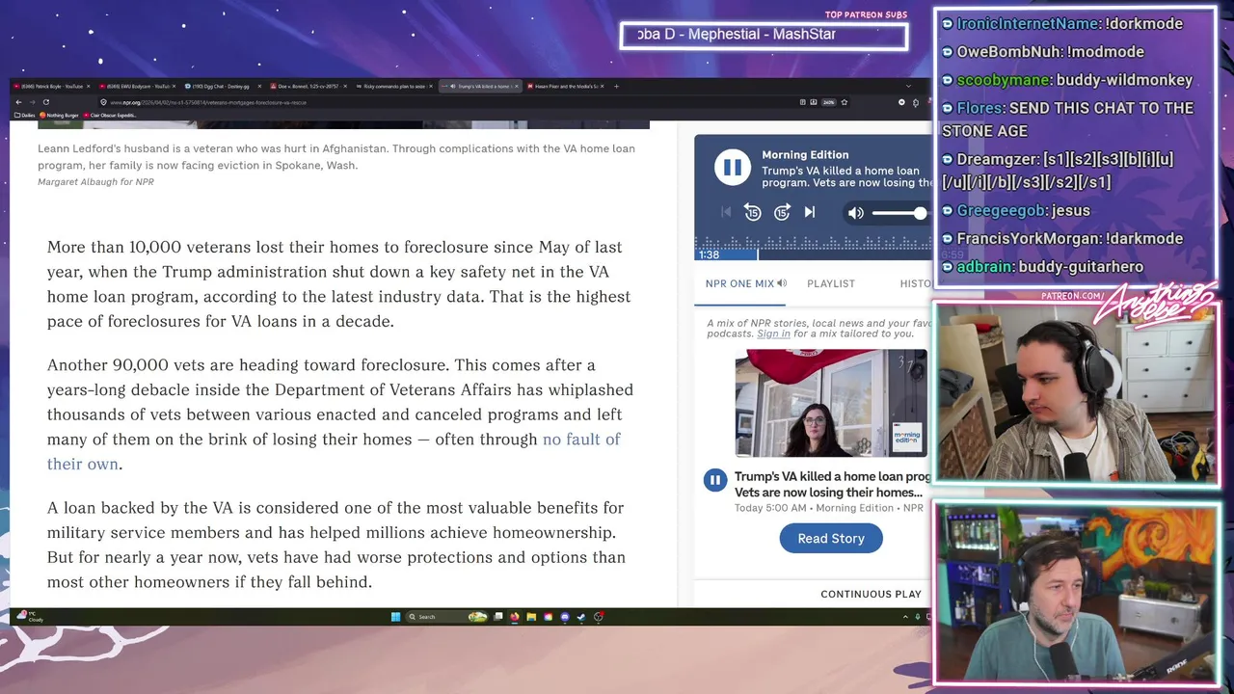Skip to next track in NPR player

tap(810, 212)
